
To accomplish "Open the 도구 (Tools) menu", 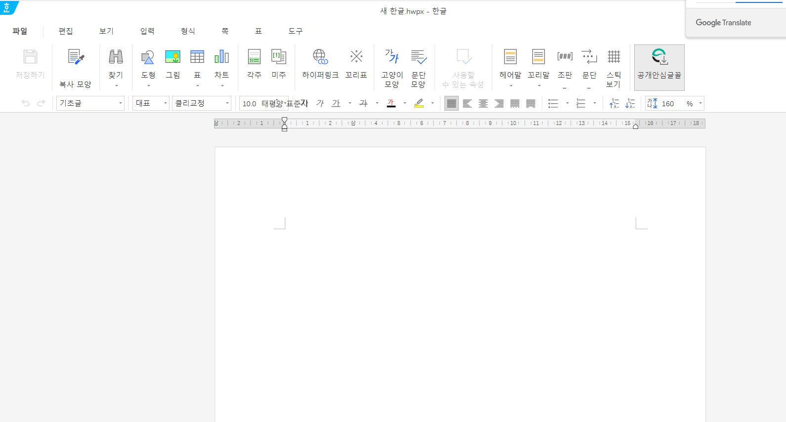I will 295,31.
